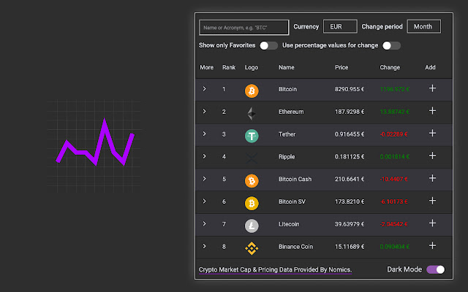
Task: Open the Nomics pricing data link
Action: 275,269
